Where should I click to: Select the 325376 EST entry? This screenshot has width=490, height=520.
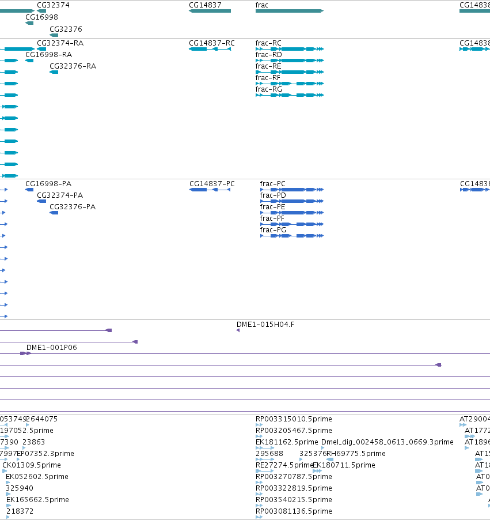[301, 459]
